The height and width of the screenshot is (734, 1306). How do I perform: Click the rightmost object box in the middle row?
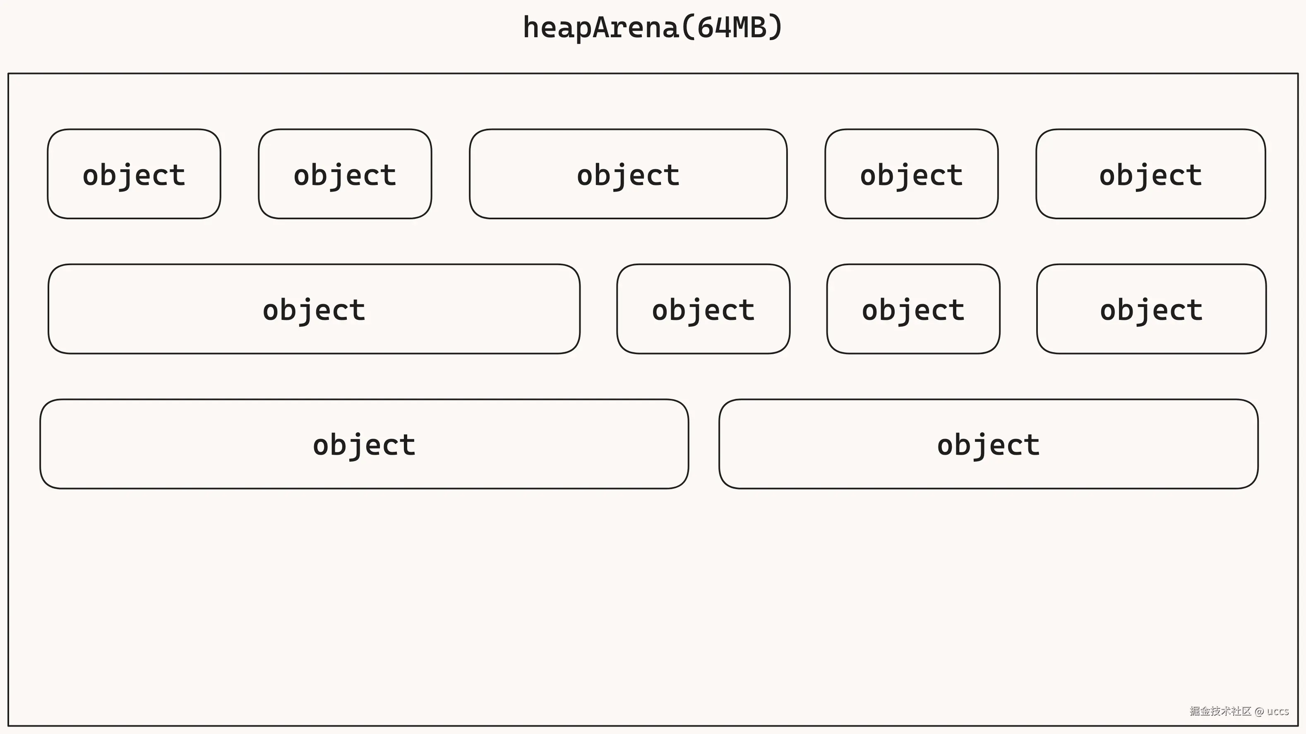tap(1151, 309)
